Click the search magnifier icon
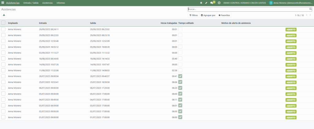 310,9
